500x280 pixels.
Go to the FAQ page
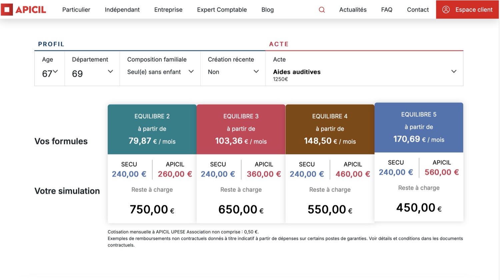pyautogui.click(x=387, y=10)
